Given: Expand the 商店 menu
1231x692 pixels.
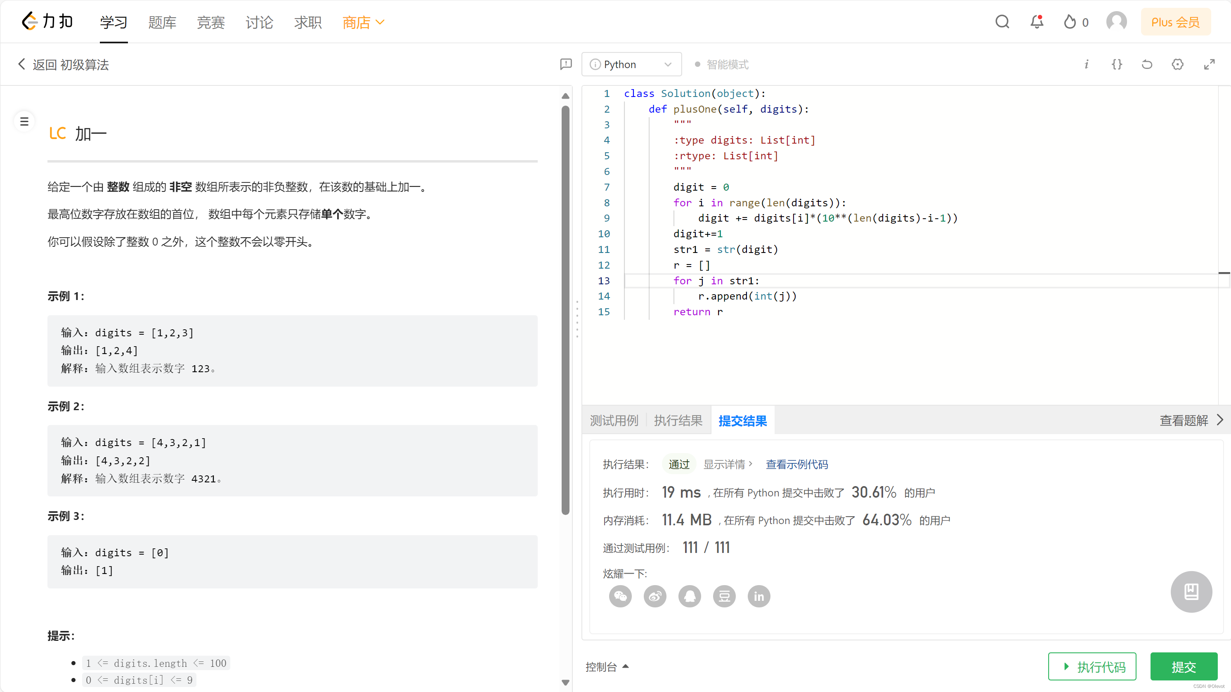Looking at the screenshot, I should coord(363,22).
